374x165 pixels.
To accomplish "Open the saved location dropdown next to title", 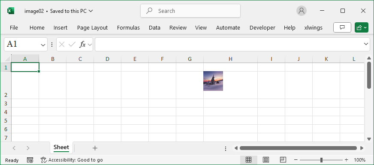I will [x=90, y=11].
